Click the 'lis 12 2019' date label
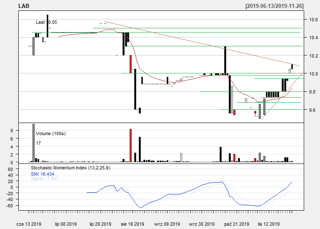 click(269, 224)
